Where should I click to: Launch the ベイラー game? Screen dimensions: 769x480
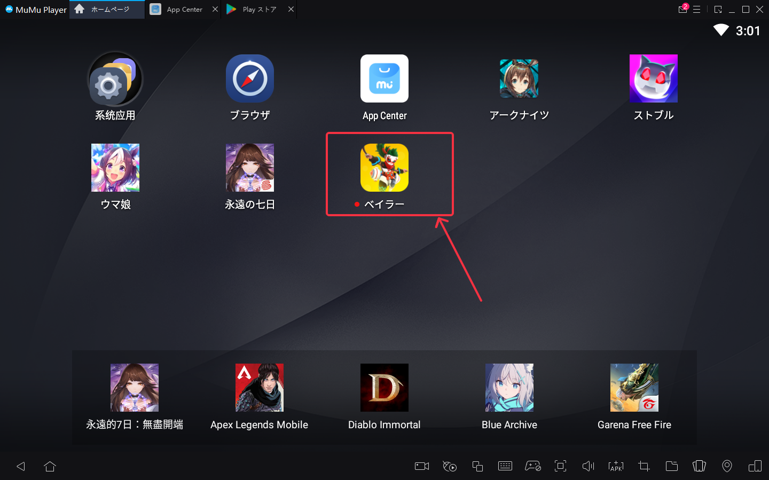click(384, 168)
